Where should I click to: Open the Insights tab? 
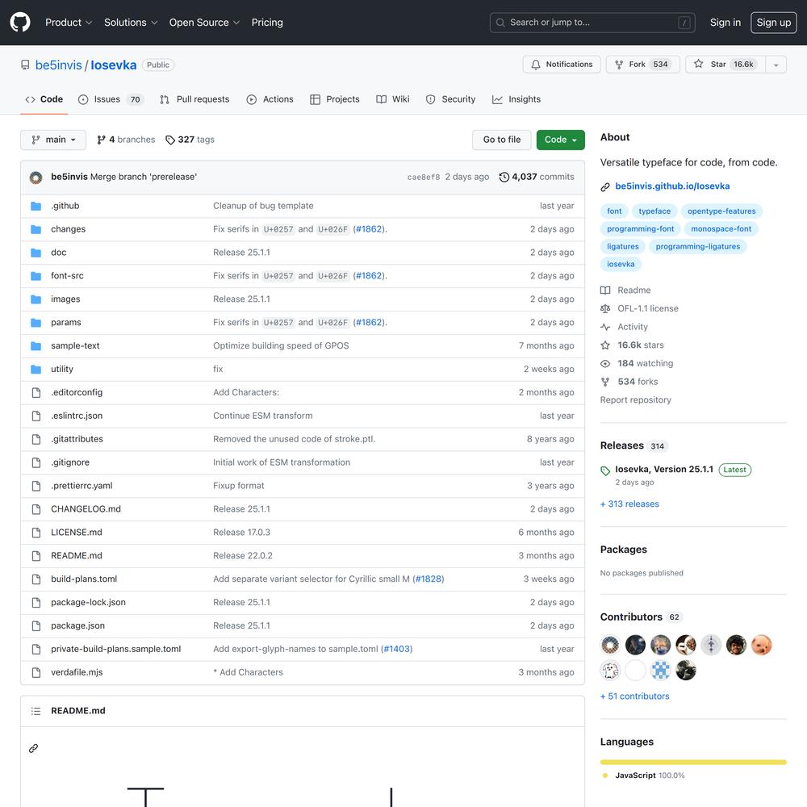(516, 99)
